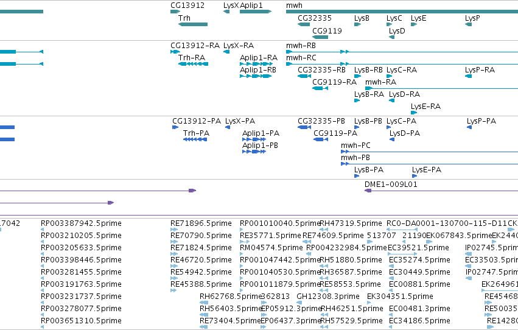Click the mwh-PB protein label
This screenshot has width=518, height=330.
tap(355, 158)
